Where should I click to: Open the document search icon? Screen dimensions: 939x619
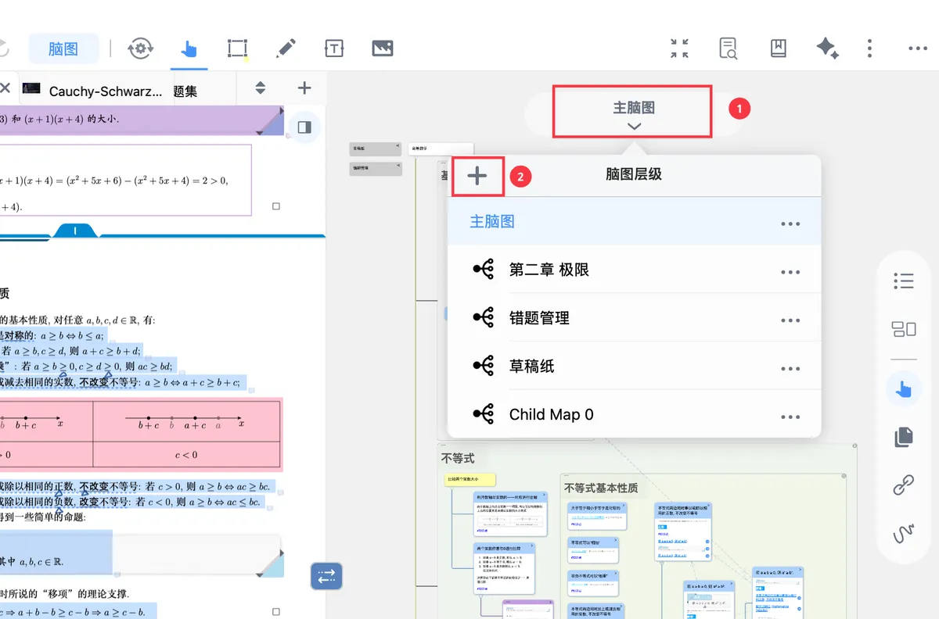729,48
